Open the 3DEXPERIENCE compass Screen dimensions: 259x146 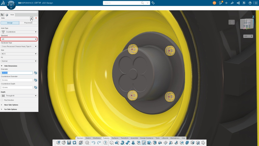coord(11,5)
